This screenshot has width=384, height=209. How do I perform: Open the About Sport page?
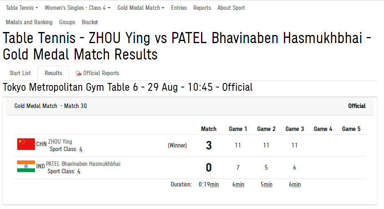coord(231,8)
